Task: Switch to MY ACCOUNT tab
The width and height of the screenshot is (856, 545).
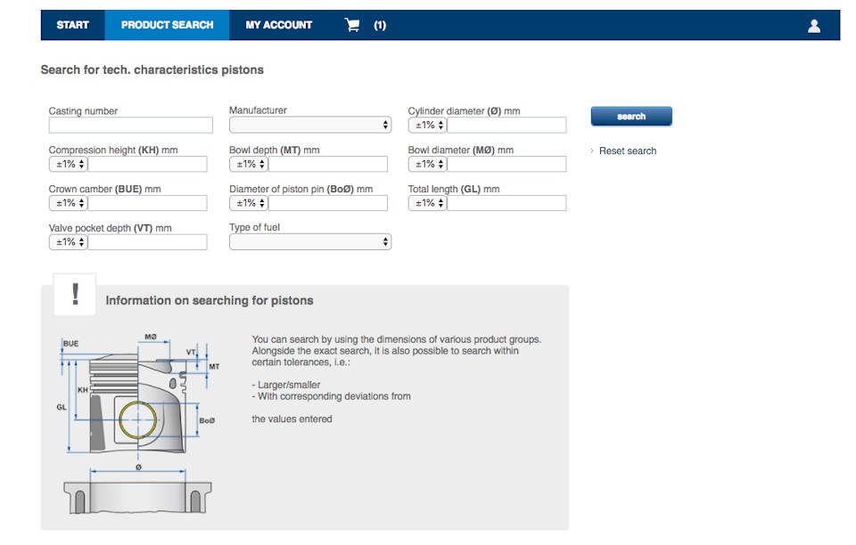Action: click(x=278, y=25)
